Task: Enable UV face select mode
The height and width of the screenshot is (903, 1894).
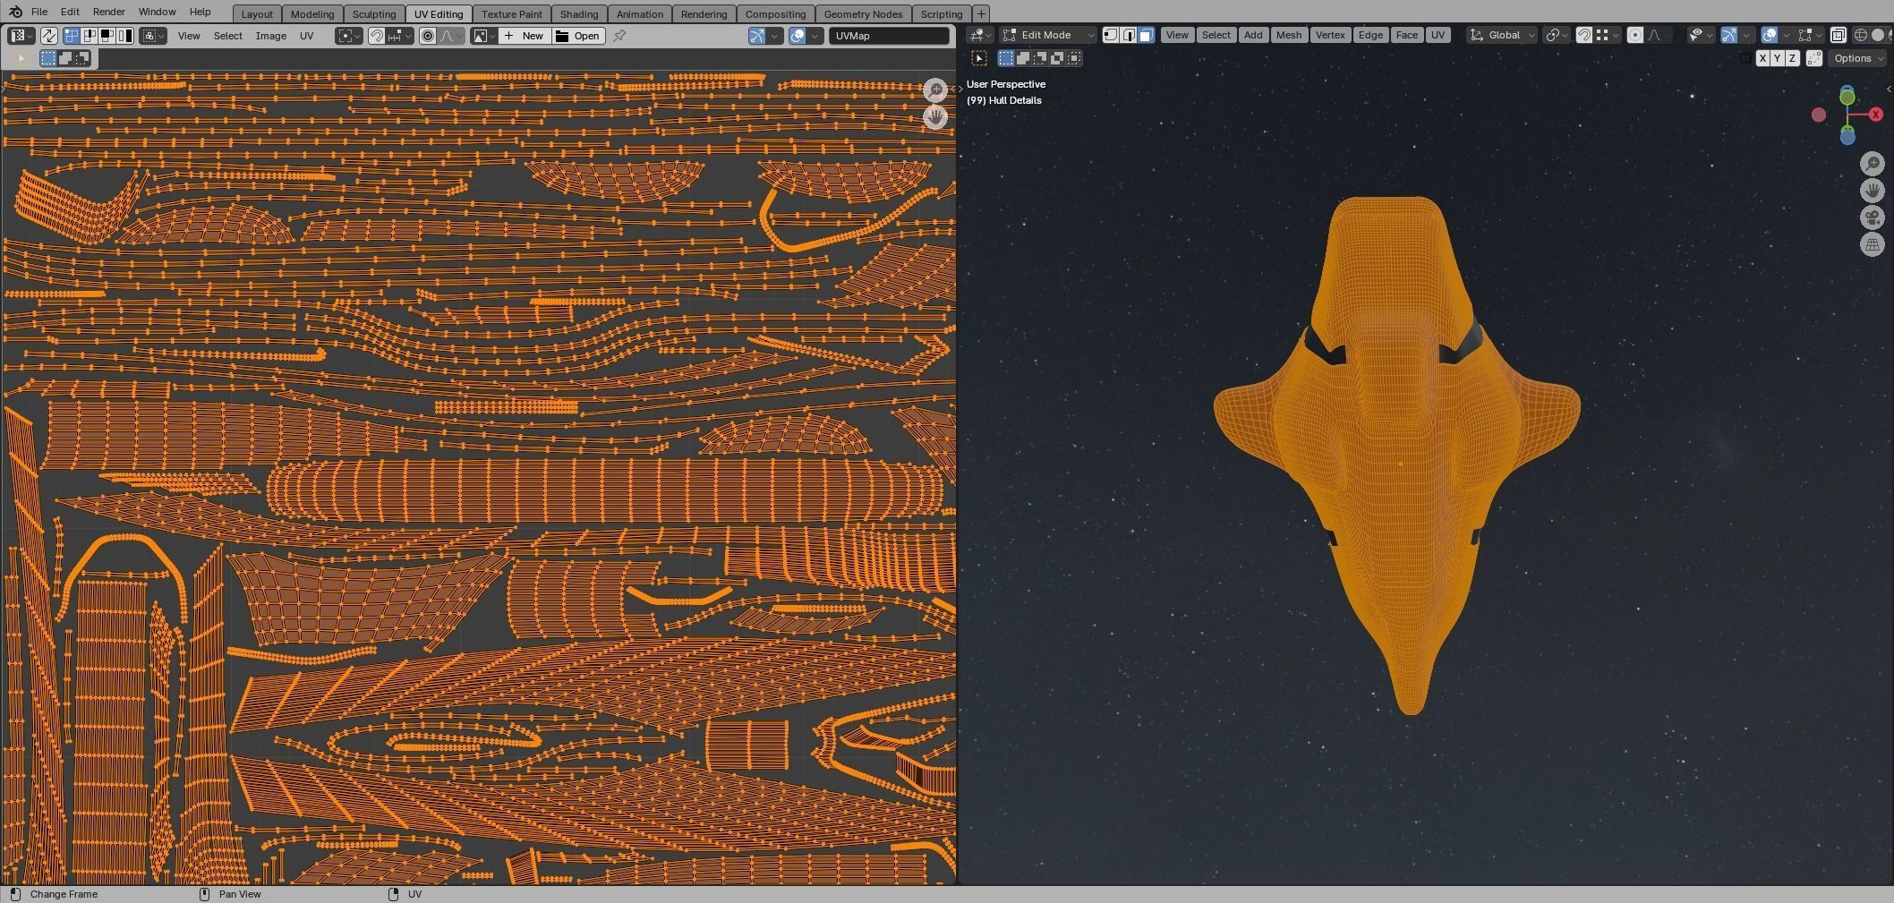Action: pyautogui.click(x=107, y=36)
